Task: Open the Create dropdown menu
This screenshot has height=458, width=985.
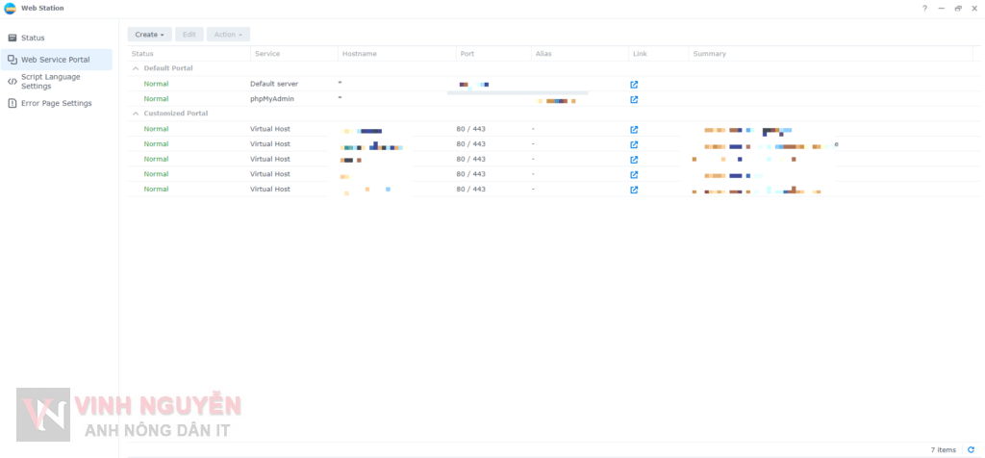Action: point(149,35)
